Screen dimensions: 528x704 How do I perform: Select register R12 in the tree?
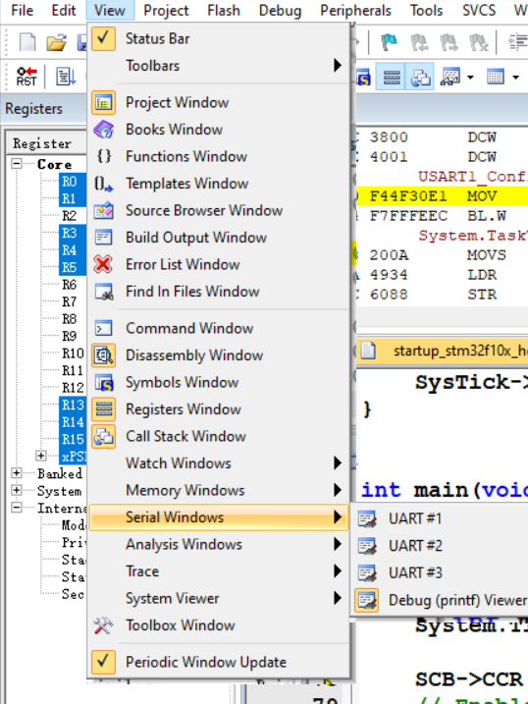coord(73,388)
